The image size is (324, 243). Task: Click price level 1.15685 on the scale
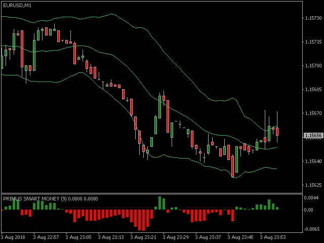[313, 90]
